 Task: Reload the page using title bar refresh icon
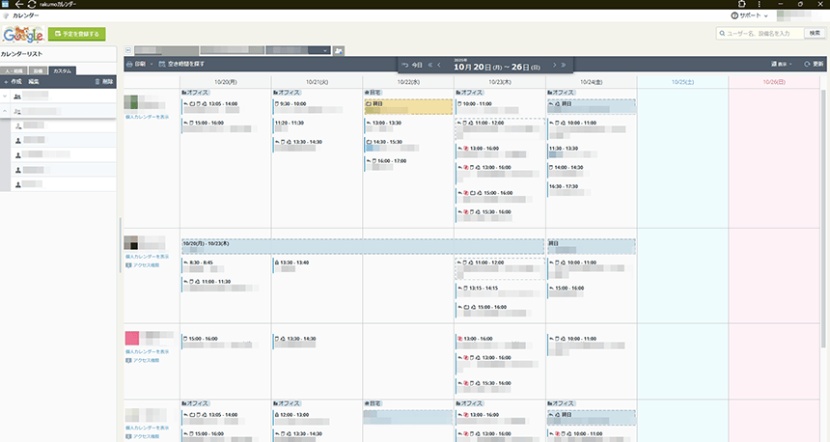(x=32, y=5)
